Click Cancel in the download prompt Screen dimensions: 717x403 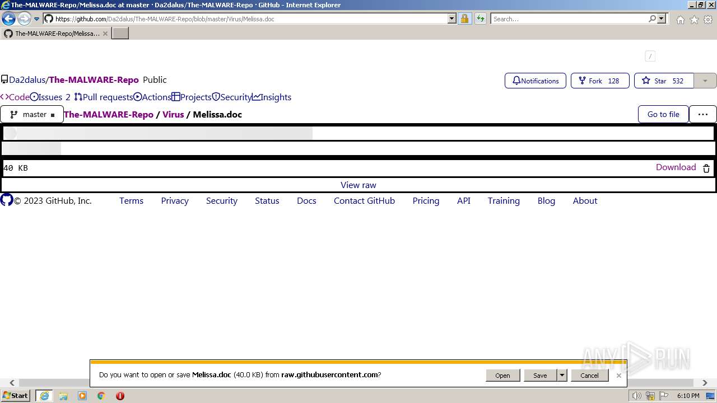pos(589,376)
